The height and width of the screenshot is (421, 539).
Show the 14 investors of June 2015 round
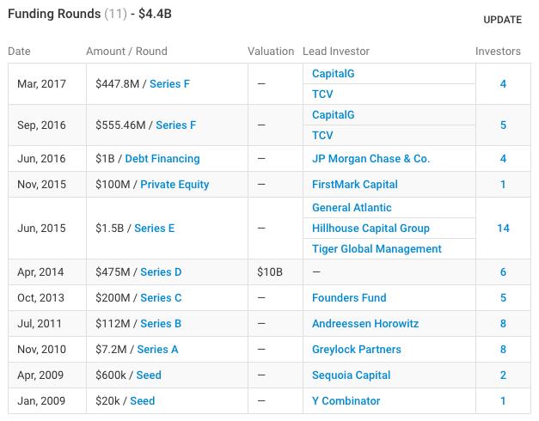pos(503,229)
